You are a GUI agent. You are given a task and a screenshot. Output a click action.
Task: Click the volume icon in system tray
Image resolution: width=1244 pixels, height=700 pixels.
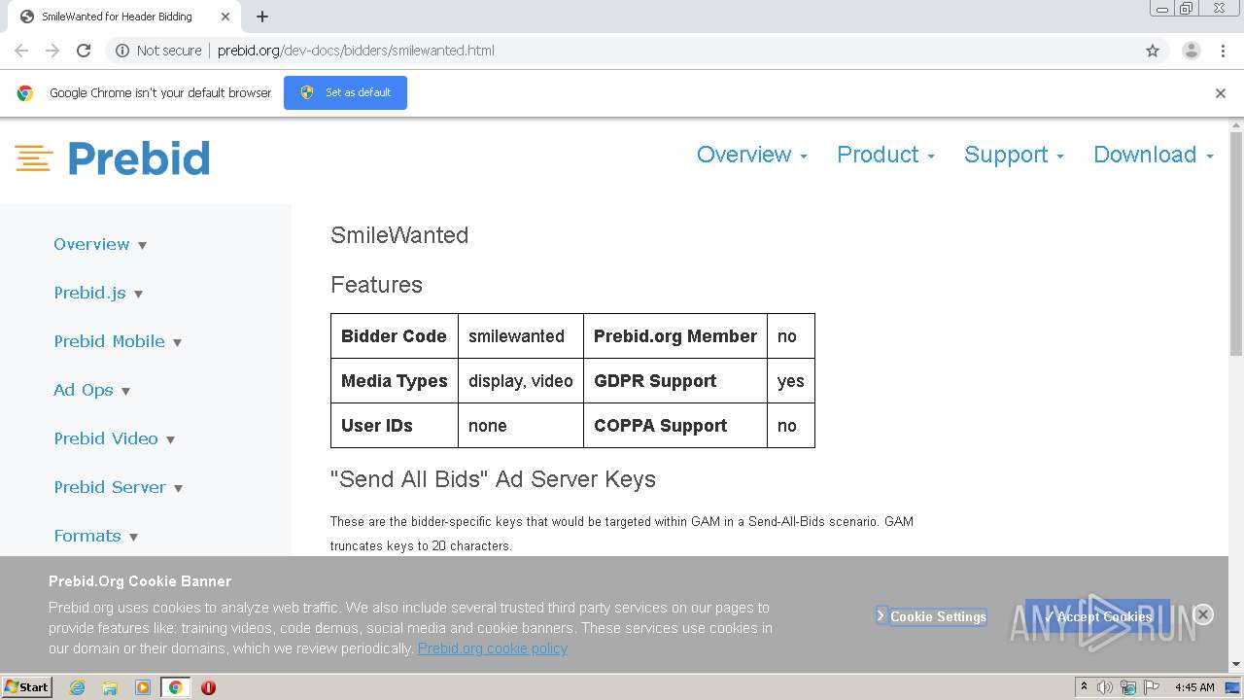(1105, 687)
